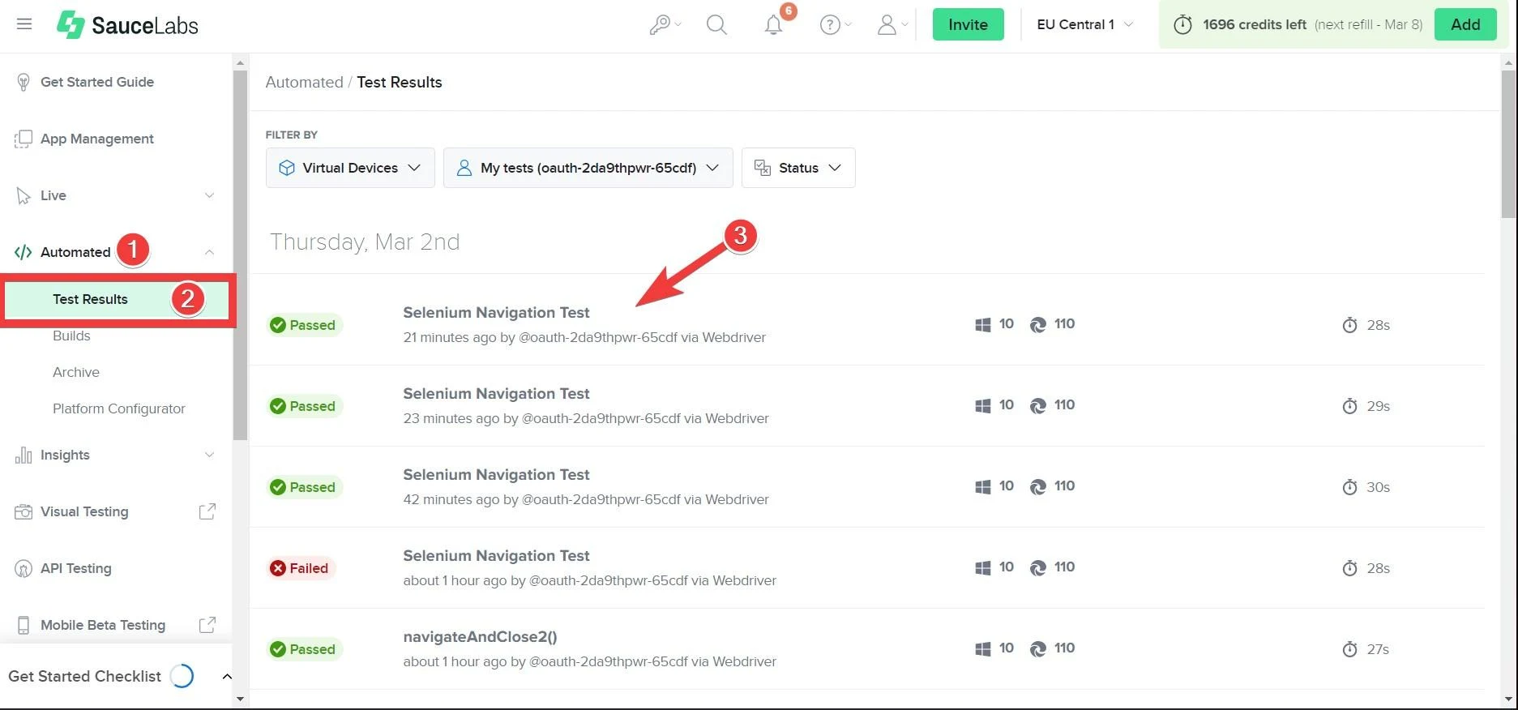Click the Virtual Devices cube icon
Screen dimensions: 1518x710
pos(286,168)
